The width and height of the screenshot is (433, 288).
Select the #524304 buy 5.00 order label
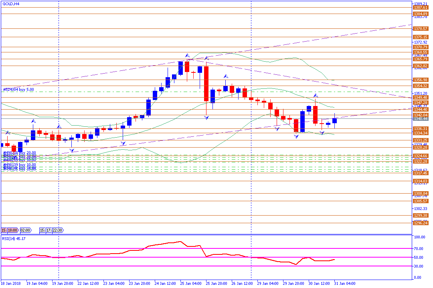tap(18, 90)
